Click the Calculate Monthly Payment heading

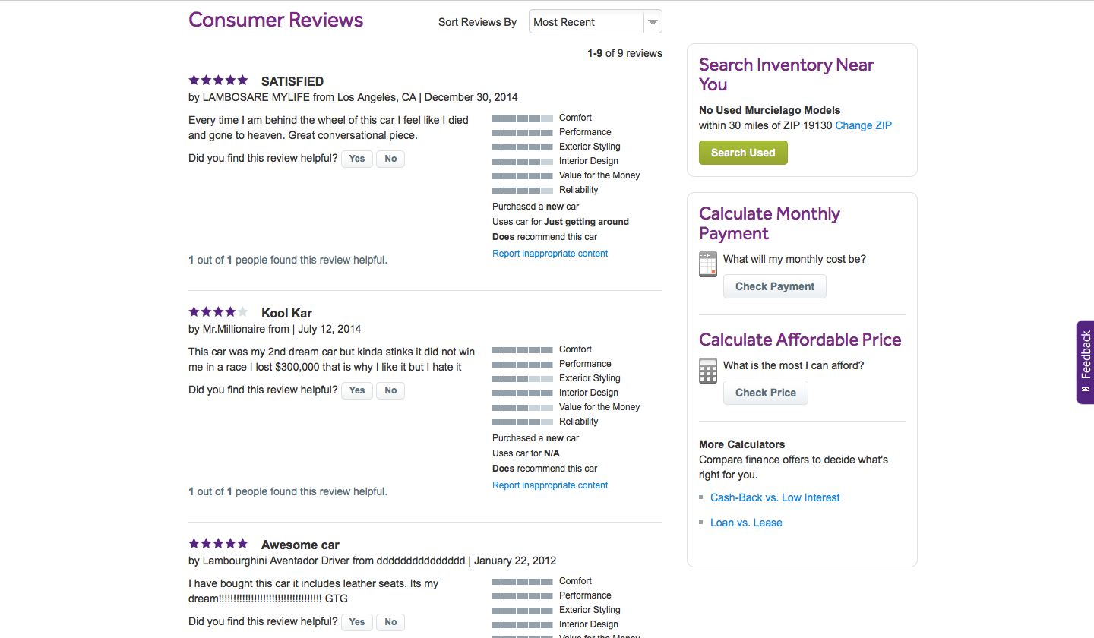tap(770, 223)
